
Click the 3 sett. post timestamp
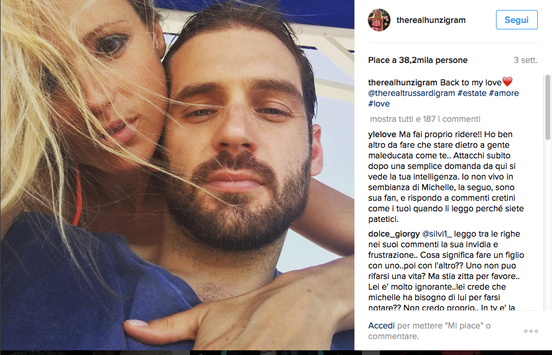pyautogui.click(x=525, y=60)
